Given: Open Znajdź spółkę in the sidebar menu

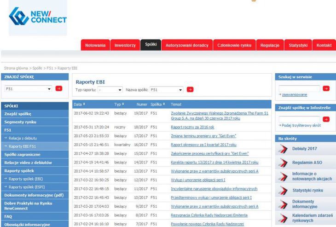Looking at the screenshot, I should coord(35,114).
